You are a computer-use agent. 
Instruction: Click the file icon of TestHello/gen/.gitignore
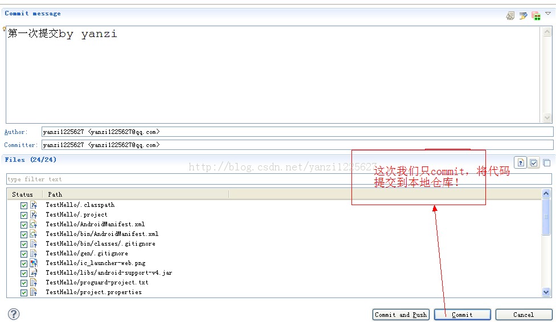click(34, 253)
